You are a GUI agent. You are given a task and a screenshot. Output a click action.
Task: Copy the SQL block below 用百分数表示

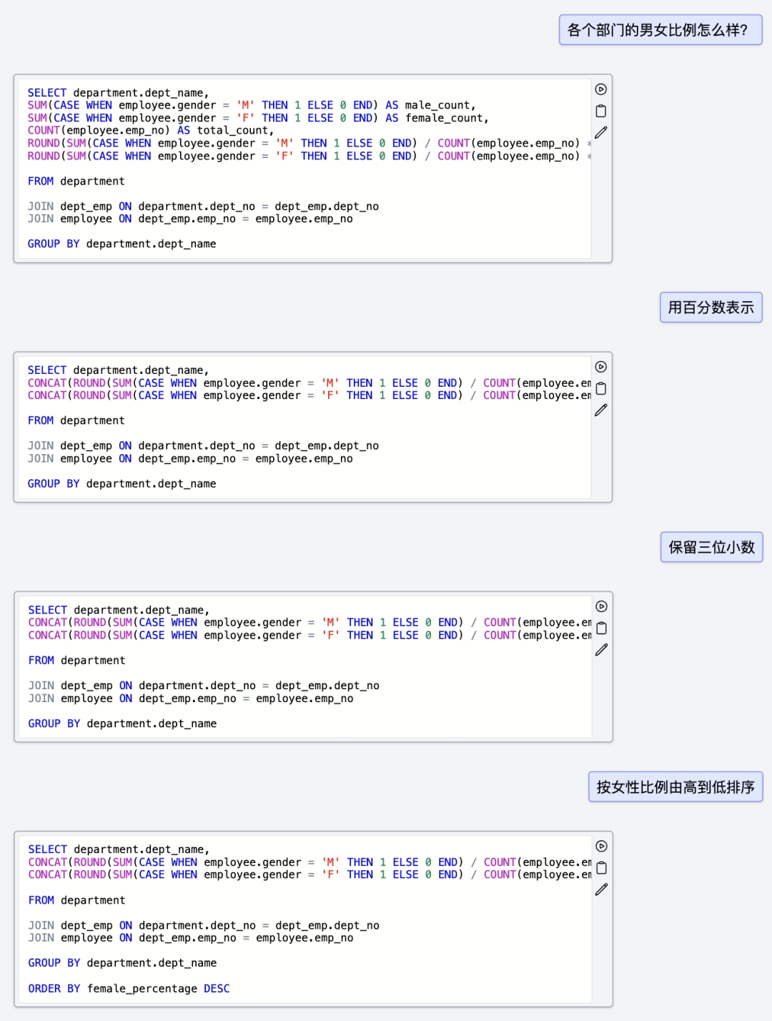tap(601, 388)
